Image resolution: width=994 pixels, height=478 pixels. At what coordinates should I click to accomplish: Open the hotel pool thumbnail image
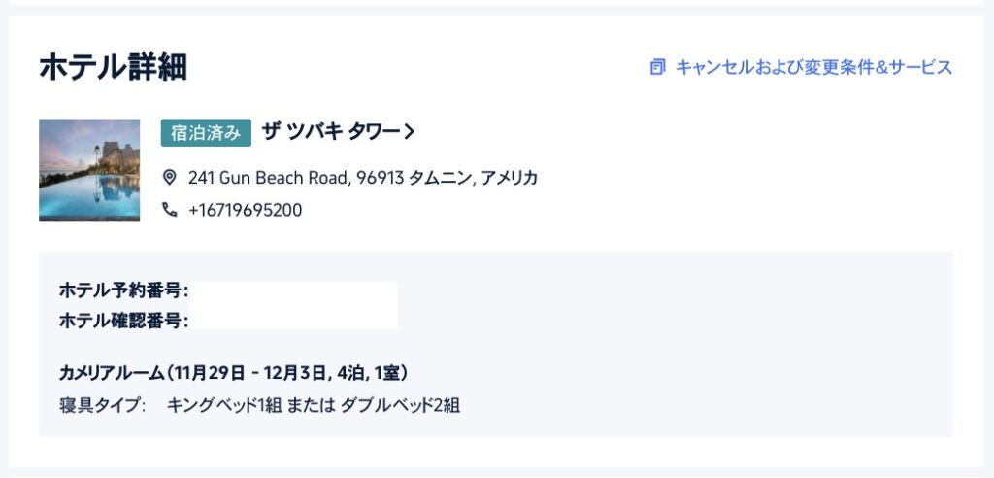tap(89, 169)
